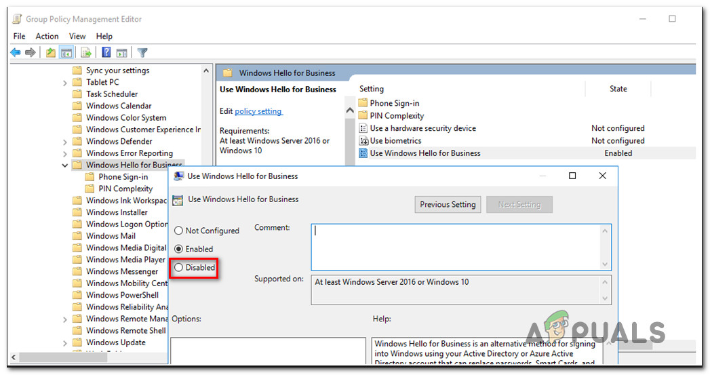Screen dimensions: 710x375
Task: Expand the Tablet PC tree node
Action: coord(64,83)
